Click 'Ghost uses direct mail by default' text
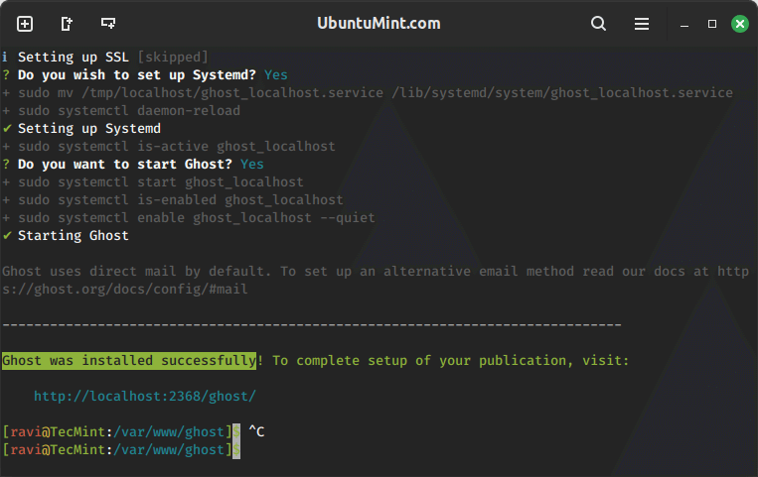The image size is (758, 477). click(x=134, y=272)
